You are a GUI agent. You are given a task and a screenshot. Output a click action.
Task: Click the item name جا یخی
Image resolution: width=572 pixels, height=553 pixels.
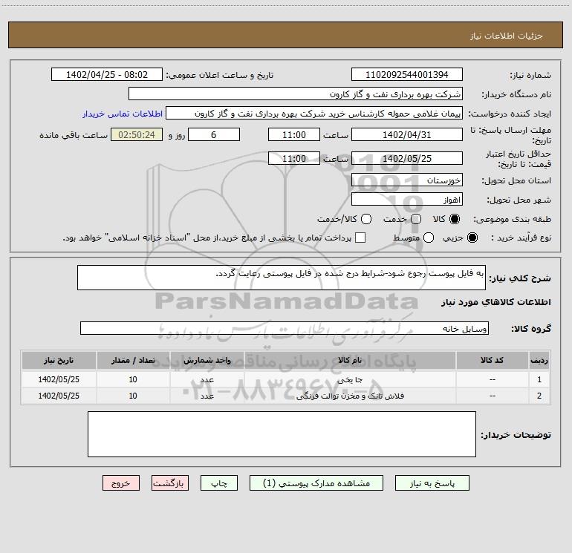point(350,379)
